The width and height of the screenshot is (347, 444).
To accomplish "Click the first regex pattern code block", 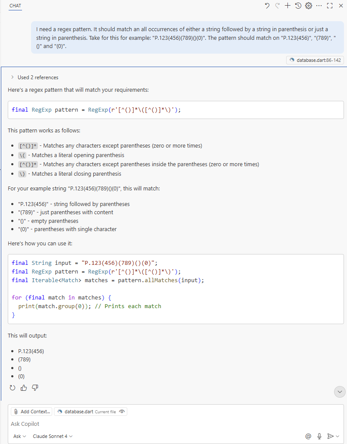I will 176,110.
